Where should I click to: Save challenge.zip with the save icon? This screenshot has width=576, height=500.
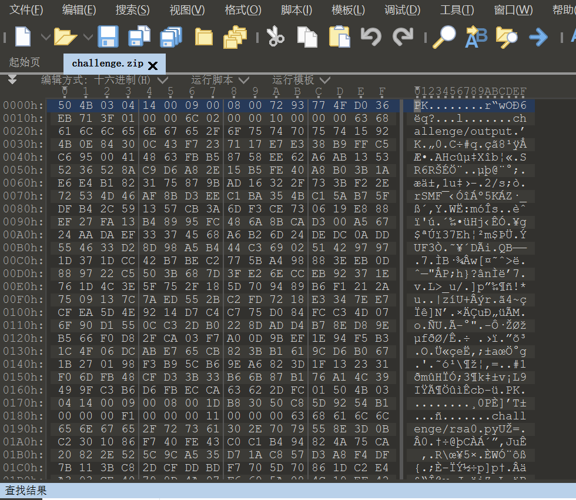[107, 36]
